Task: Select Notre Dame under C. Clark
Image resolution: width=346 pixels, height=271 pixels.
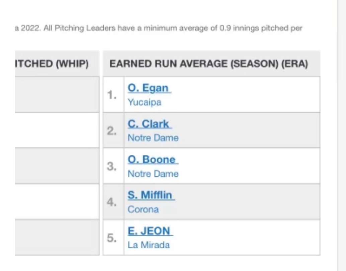Action: pyautogui.click(x=153, y=138)
